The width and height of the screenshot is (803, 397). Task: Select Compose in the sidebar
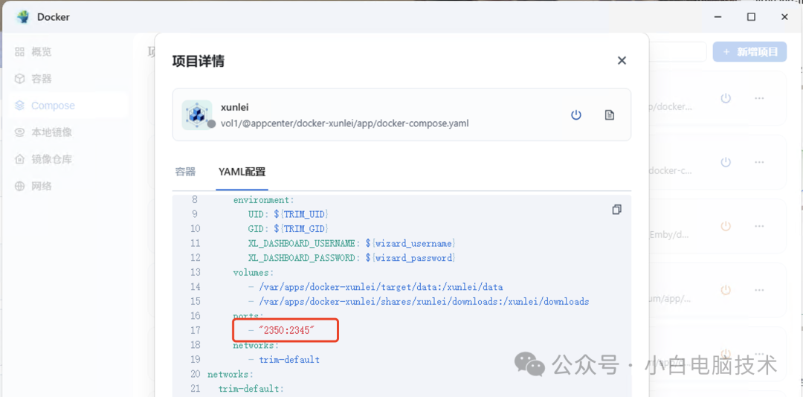click(x=68, y=106)
